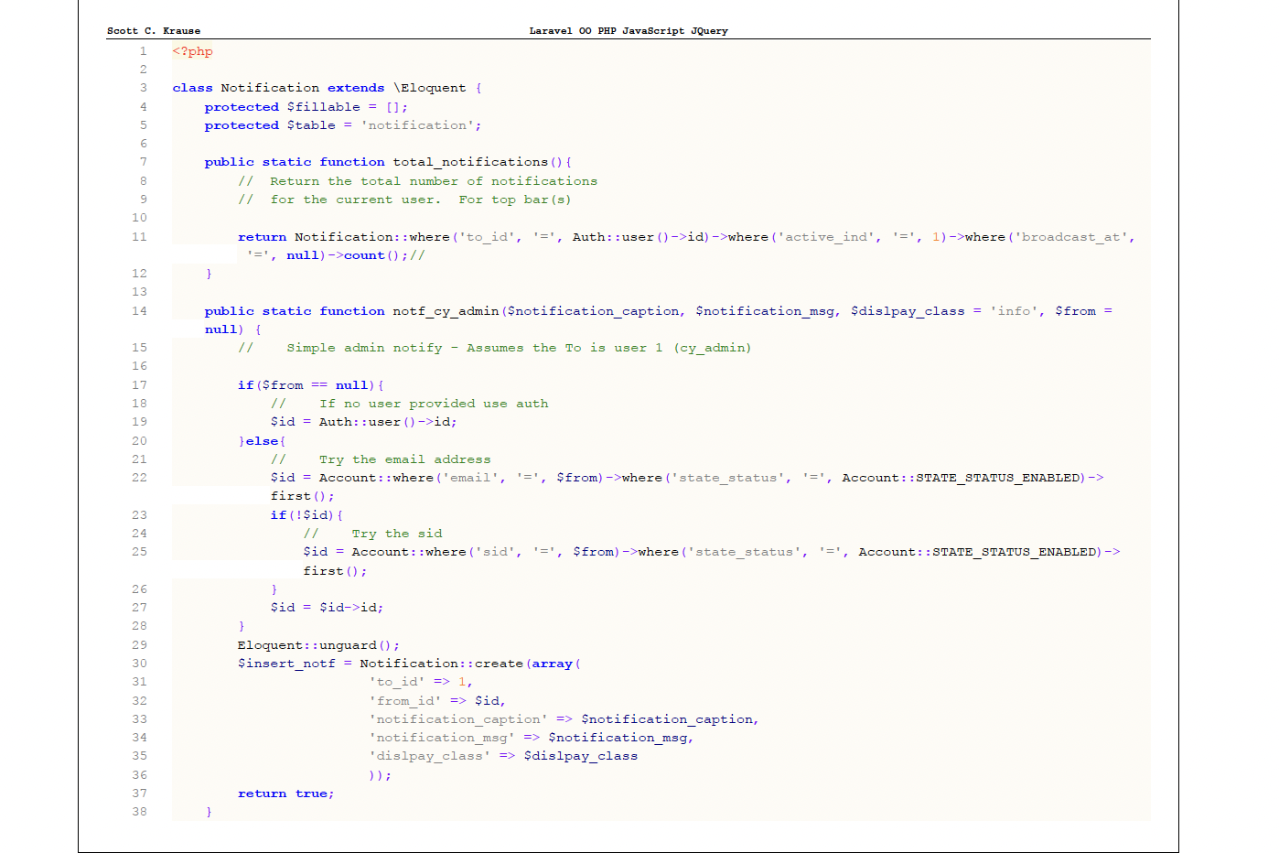
Task: Click "class Notification extends \Eloquent" line
Action: (327, 88)
